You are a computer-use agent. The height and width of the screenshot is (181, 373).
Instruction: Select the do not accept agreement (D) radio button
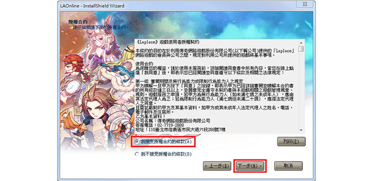137,154
